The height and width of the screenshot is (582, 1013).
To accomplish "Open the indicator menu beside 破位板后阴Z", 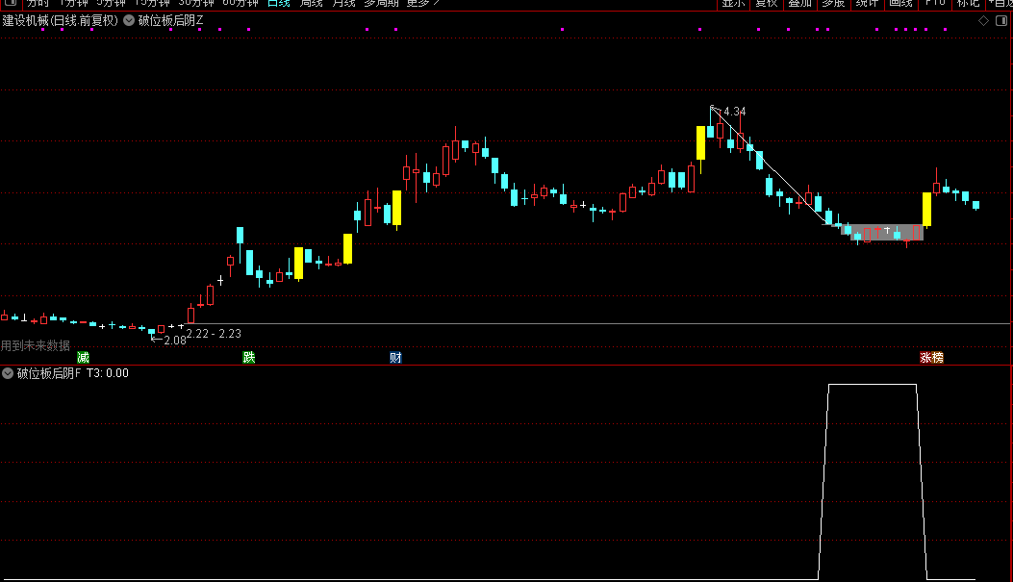I will click(129, 20).
